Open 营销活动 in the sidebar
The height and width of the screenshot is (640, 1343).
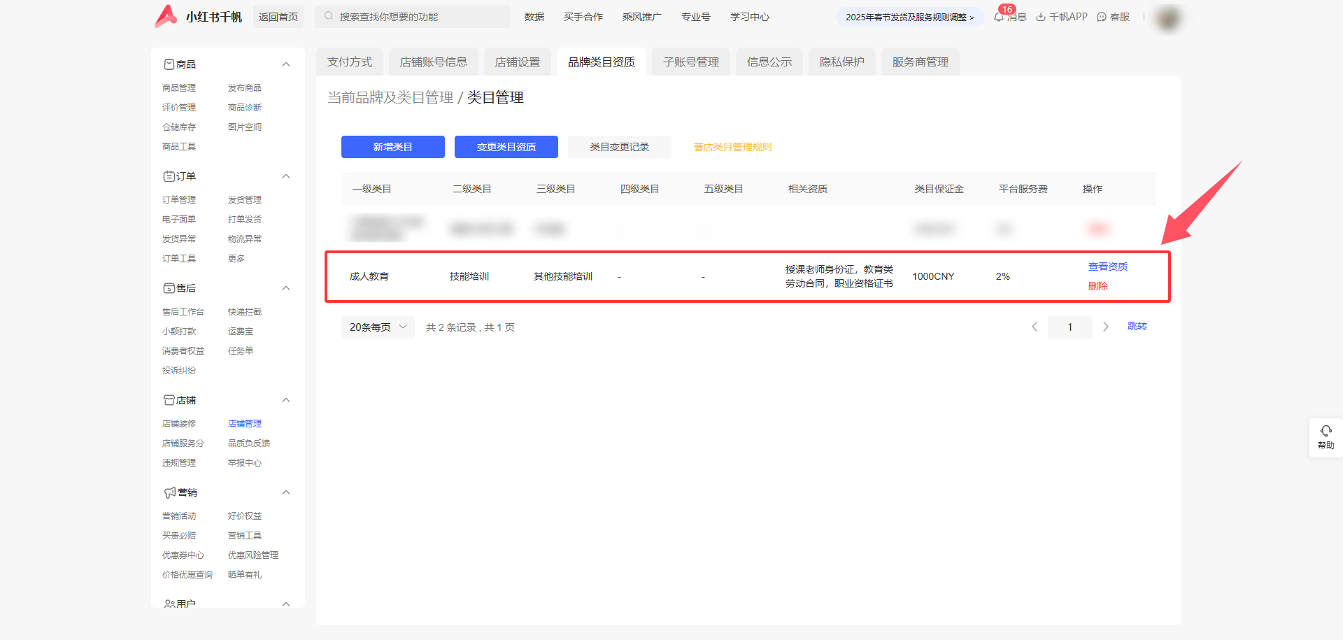(x=179, y=516)
